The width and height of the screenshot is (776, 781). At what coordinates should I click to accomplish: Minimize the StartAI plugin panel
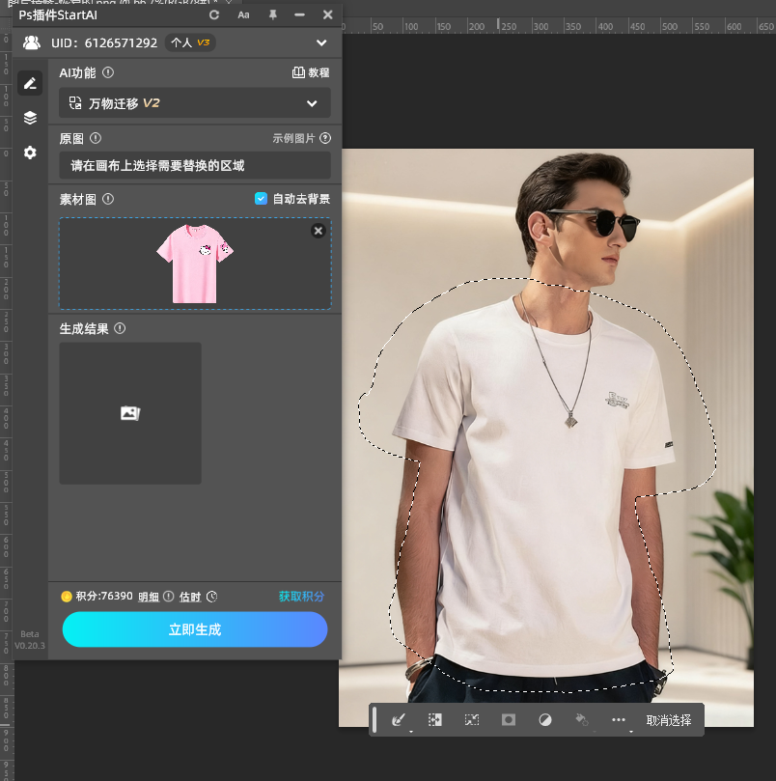[299, 14]
